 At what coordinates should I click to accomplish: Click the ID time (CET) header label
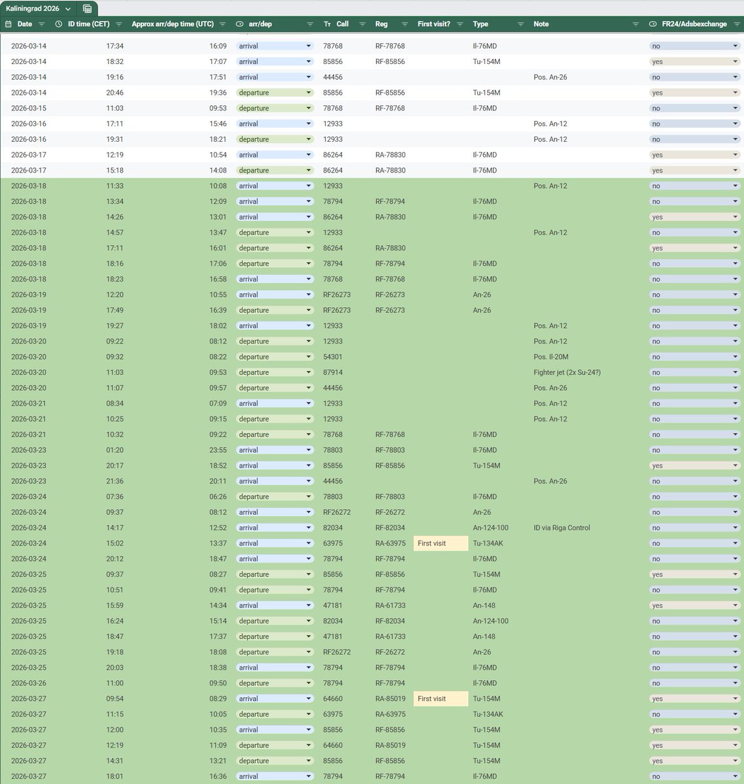pyautogui.click(x=89, y=24)
